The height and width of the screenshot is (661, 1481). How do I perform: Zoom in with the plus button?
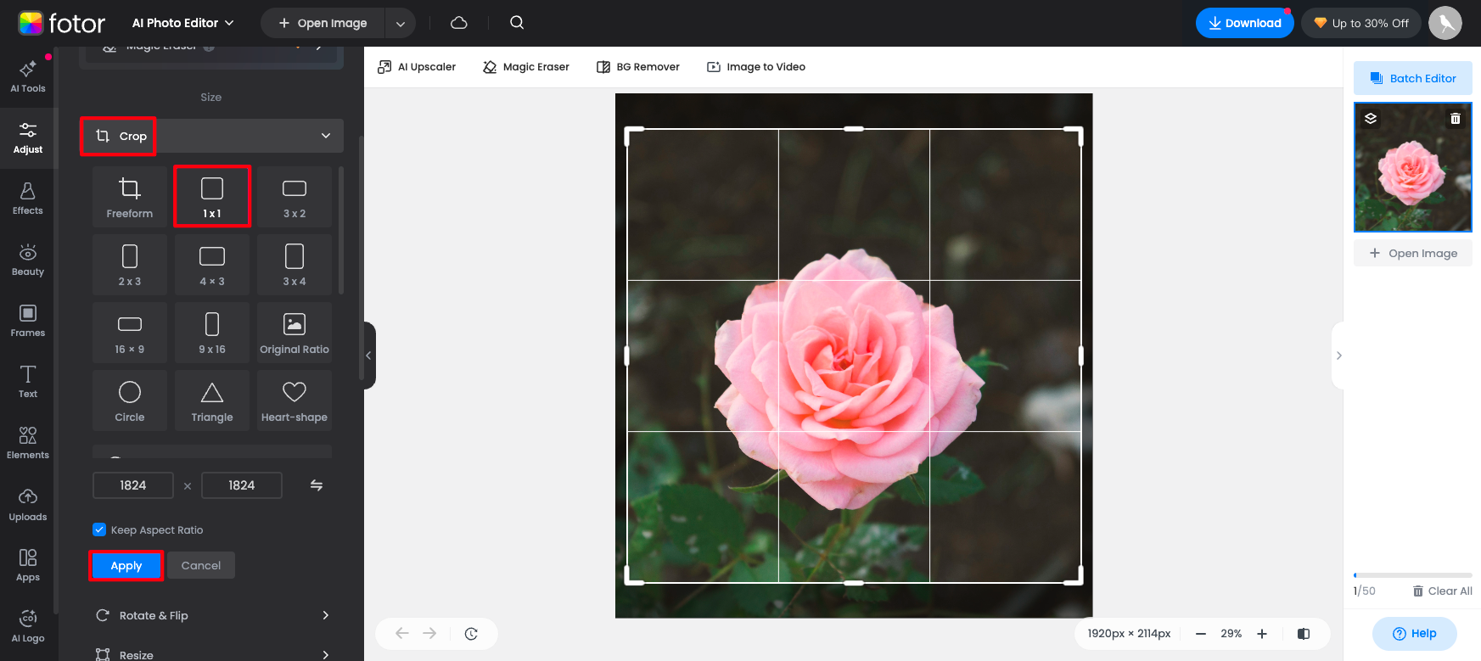1262,634
